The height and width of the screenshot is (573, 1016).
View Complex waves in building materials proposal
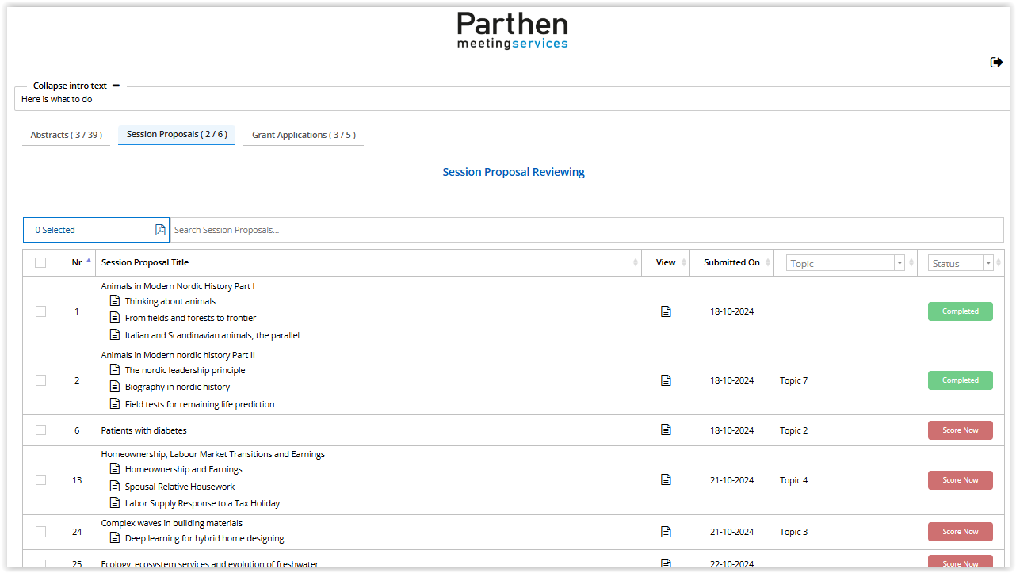tap(666, 532)
